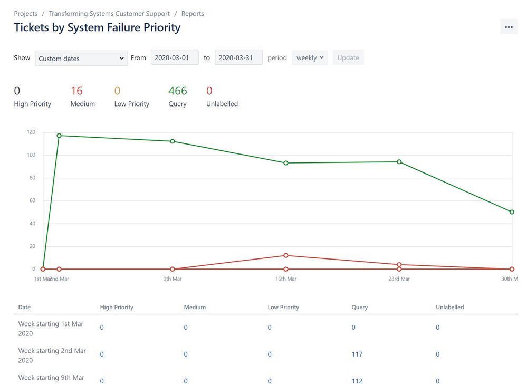This screenshot has height=384, width=527.
Task: Click the From date field 2020-03-01
Action: click(x=175, y=58)
